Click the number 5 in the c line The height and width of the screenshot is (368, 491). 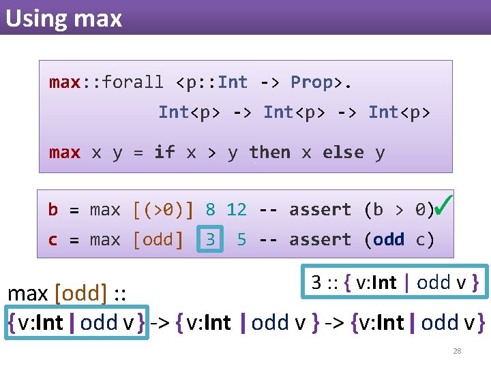(241, 240)
